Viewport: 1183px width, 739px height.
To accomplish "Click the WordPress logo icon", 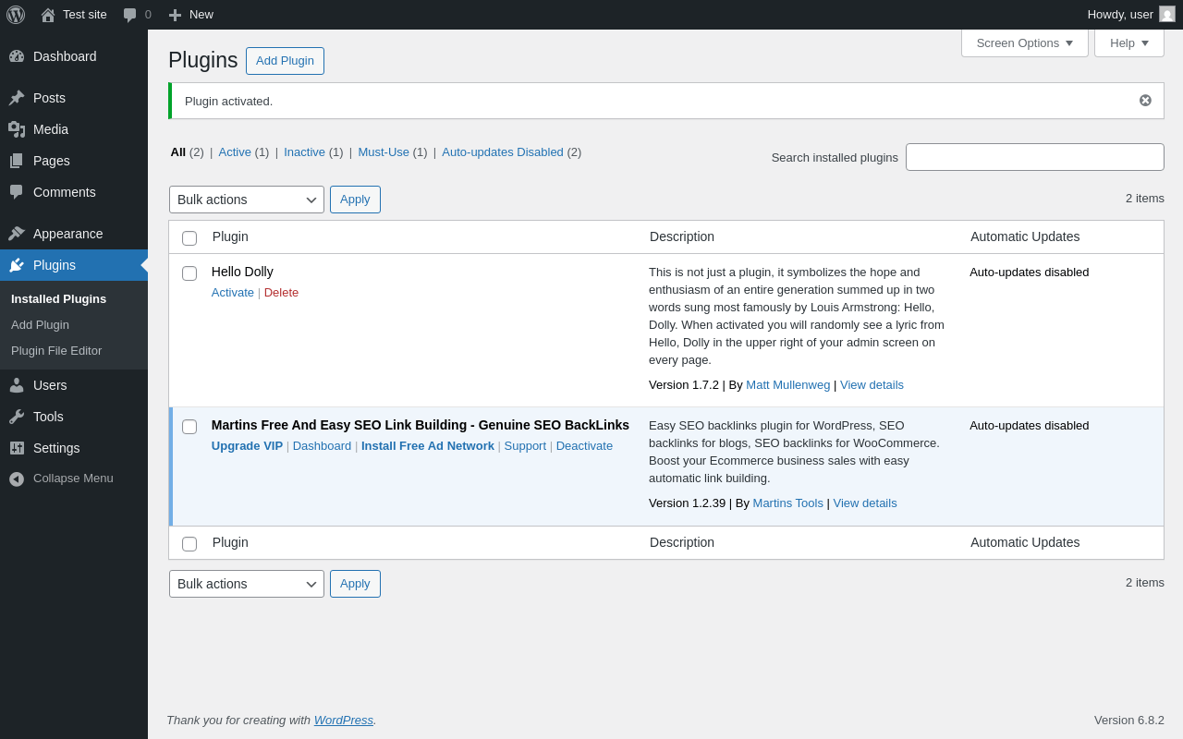I will pos(16,15).
